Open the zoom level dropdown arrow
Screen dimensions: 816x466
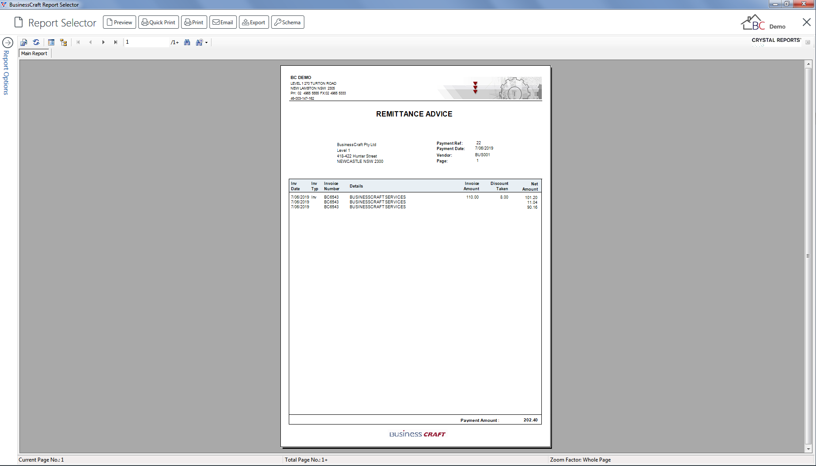tap(206, 43)
